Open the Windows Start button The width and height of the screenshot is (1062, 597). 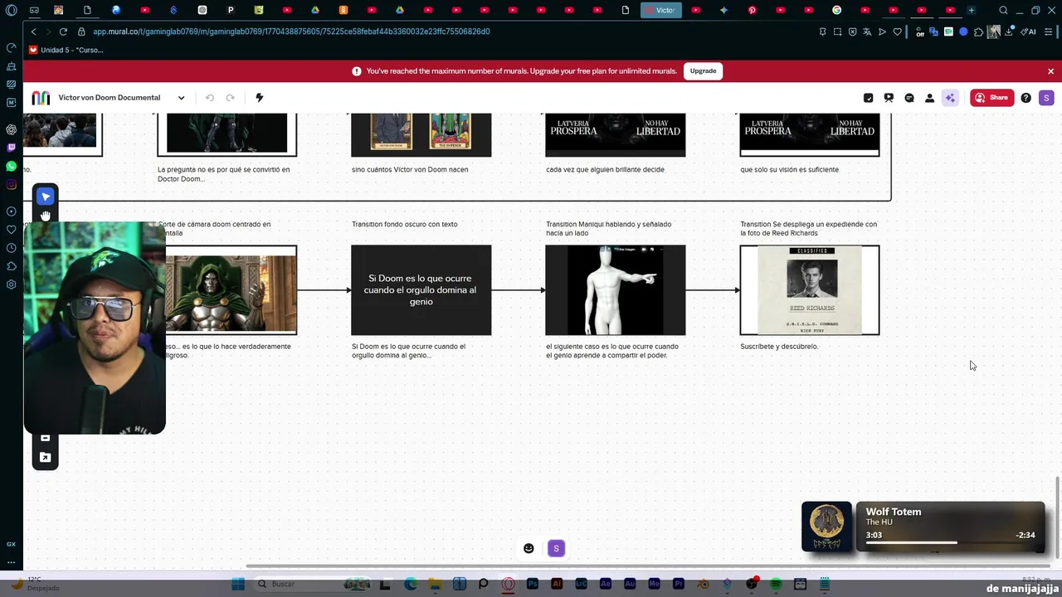[x=238, y=584]
